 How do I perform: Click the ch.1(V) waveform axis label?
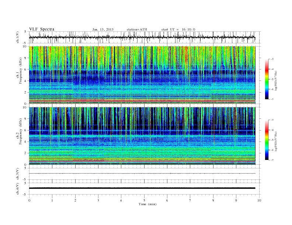(x=18, y=37)
